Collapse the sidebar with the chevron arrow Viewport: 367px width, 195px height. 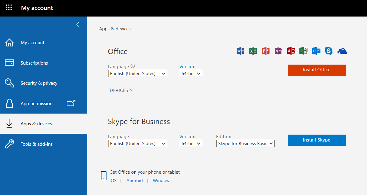[78, 25]
